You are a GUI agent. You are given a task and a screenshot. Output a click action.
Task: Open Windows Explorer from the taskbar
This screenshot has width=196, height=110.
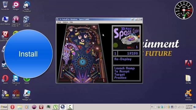pyautogui.click(x=20, y=107)
